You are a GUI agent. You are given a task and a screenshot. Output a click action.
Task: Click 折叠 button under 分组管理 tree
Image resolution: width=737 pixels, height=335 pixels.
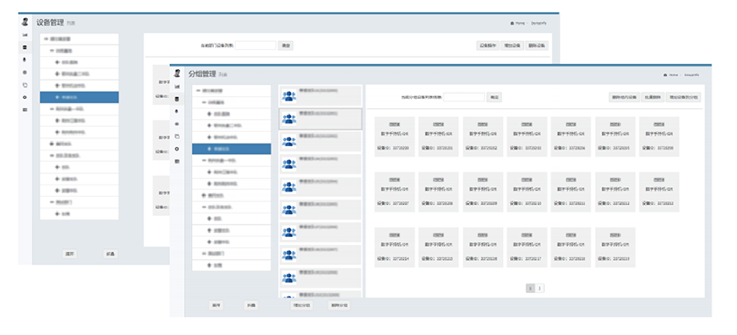pyautogui.click(x=251, y=305)
